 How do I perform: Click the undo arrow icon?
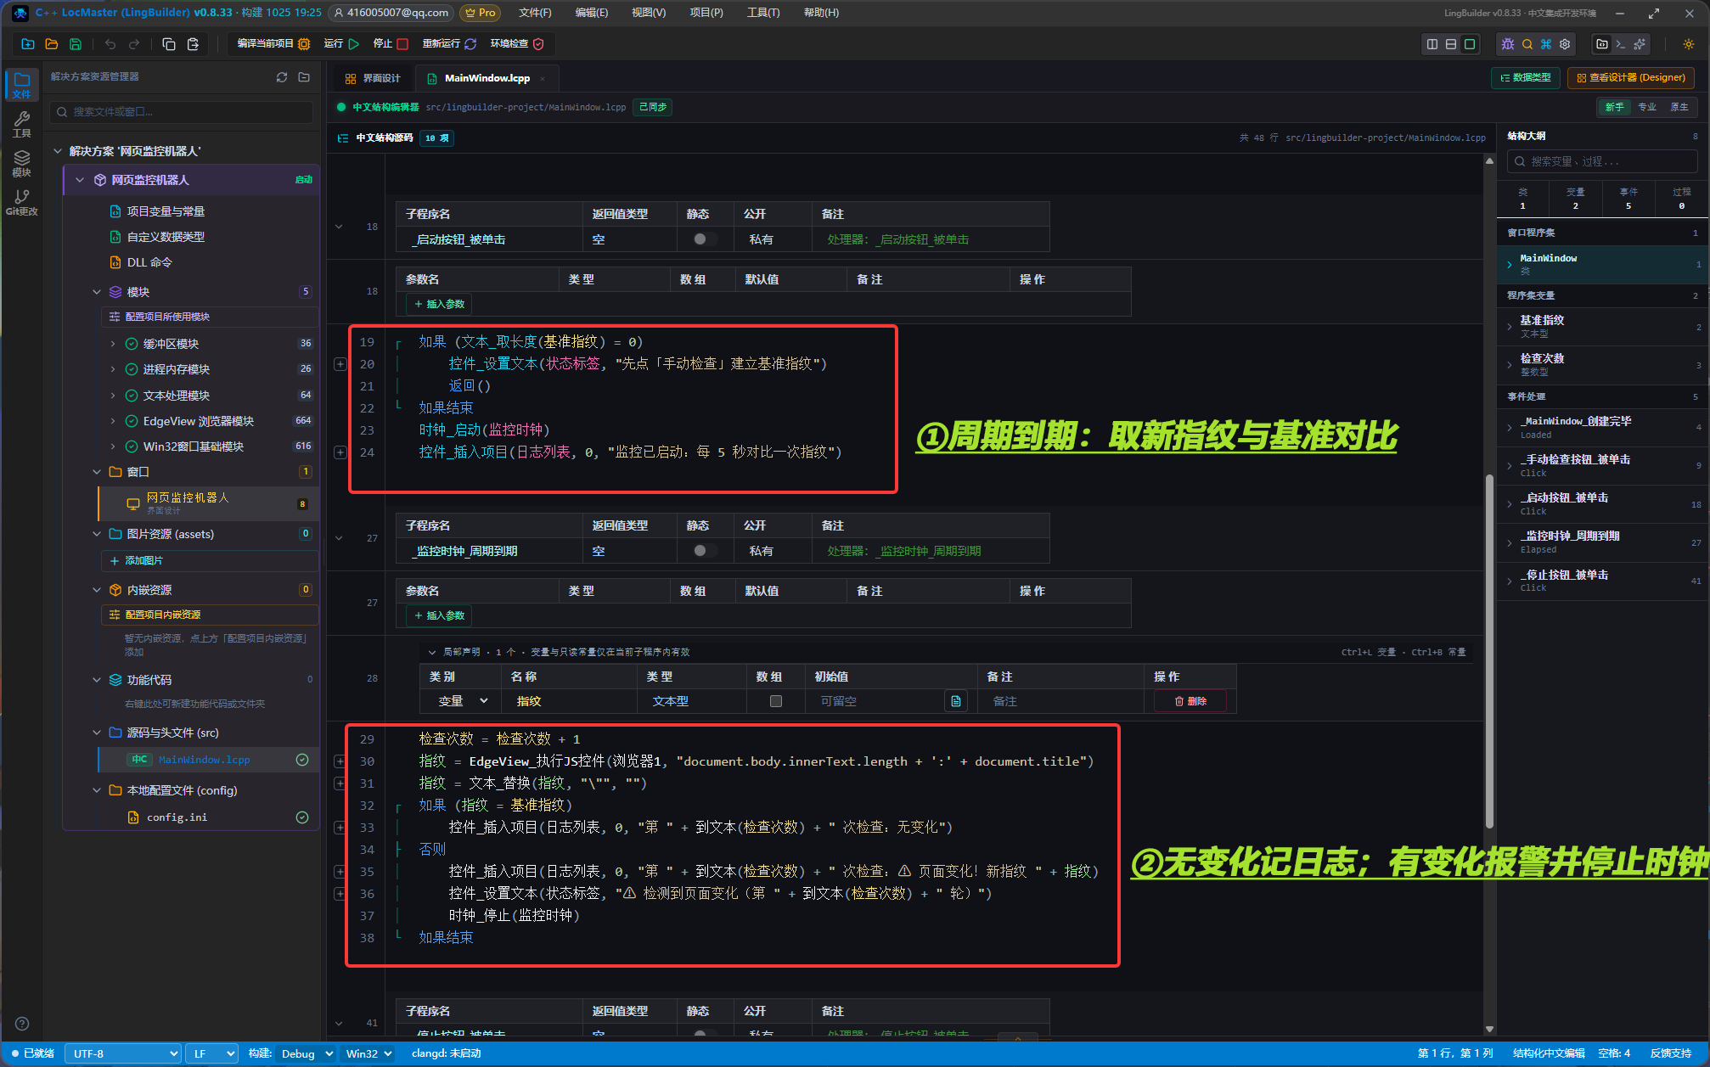point(110,44)
